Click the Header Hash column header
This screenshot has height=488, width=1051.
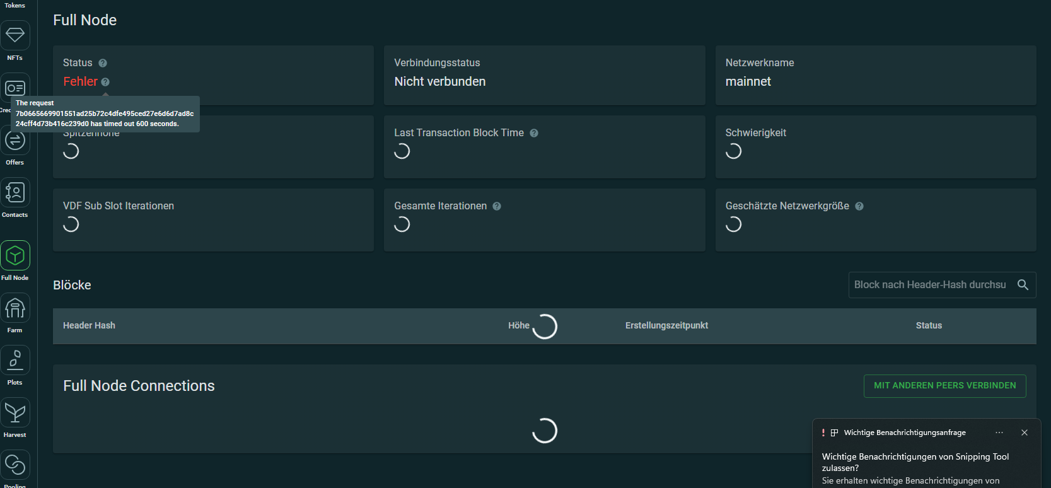[x=89, y=326]
